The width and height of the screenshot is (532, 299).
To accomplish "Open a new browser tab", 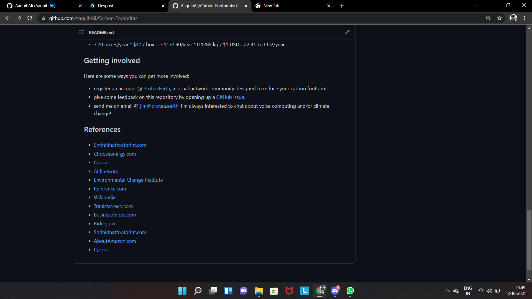I will [x=342, y=6].
